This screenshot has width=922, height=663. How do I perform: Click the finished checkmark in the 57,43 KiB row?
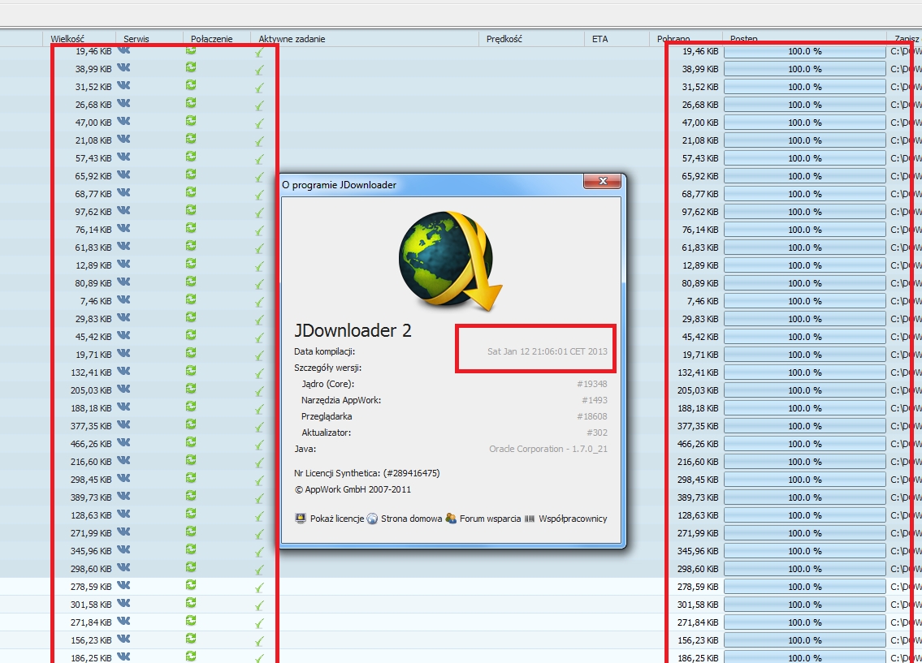[259, 159]
